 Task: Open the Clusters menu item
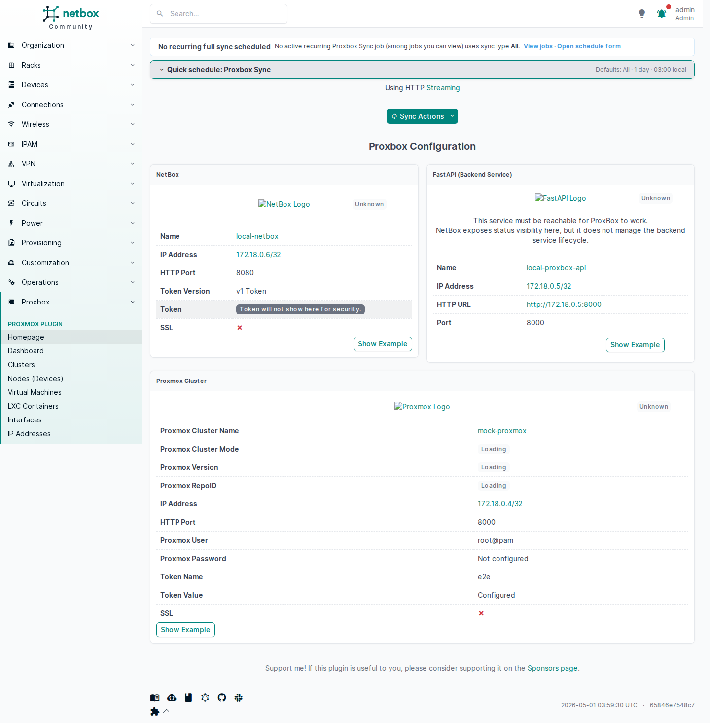[x=71, y=365]
